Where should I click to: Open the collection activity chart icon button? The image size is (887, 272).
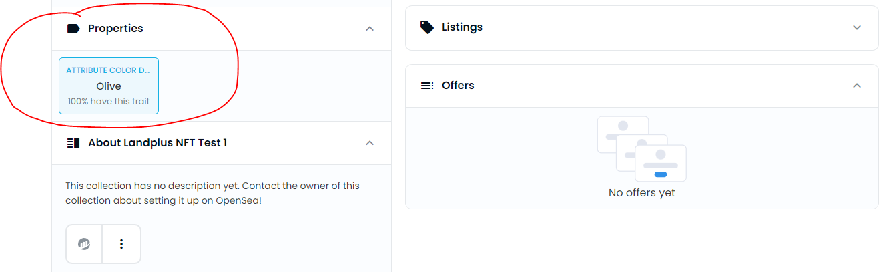click(x=84, y=244)
